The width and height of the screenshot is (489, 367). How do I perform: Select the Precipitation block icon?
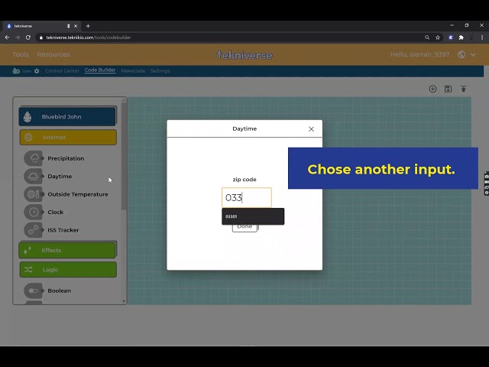[x=34, y=158]
